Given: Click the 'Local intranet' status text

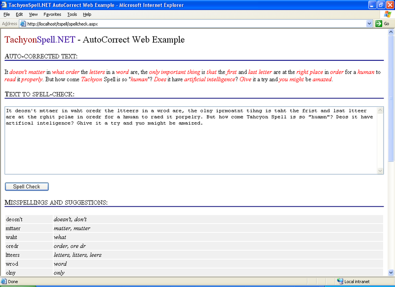Looking at the screenshot, I should pos(356,282).
